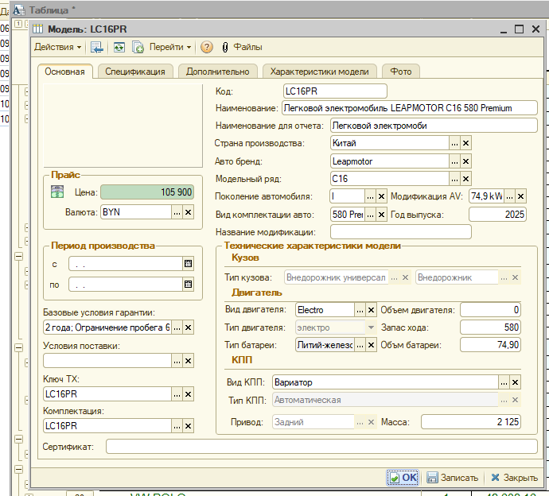This screenshot has height=496, width=549.
Task: Open the Действия dropdown menu
Action: tap(57, 48)
